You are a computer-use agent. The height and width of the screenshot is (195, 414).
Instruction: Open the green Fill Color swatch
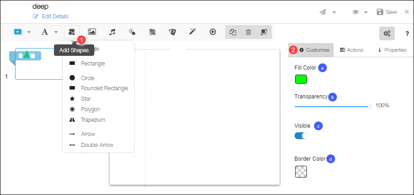click(x=301, y=79)
